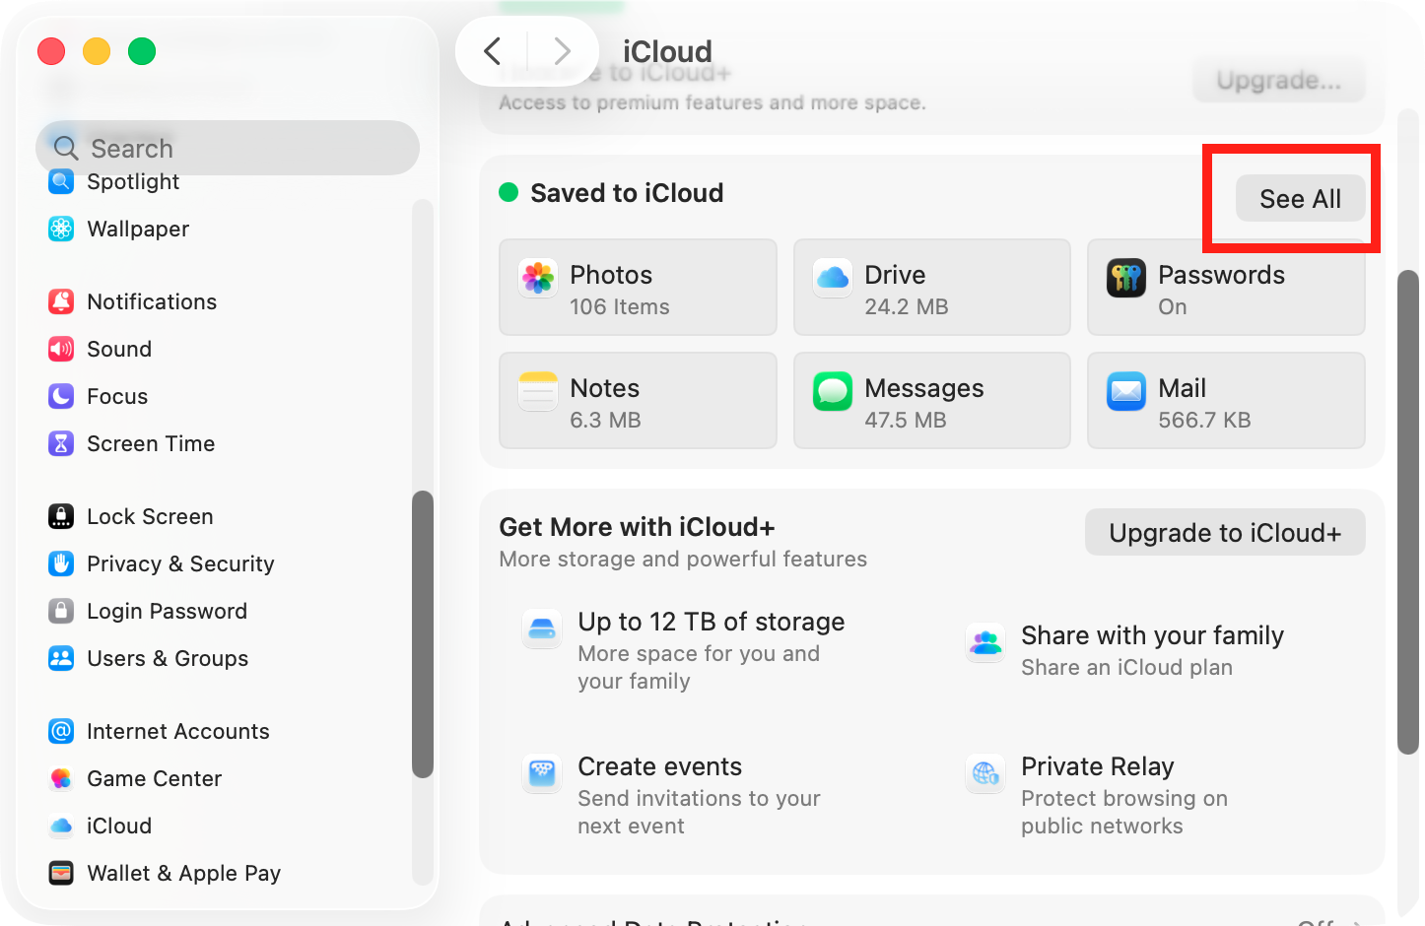Select the iCloud Drive icon
This screenshot has height=926, width=1425.
click(832, 279)
